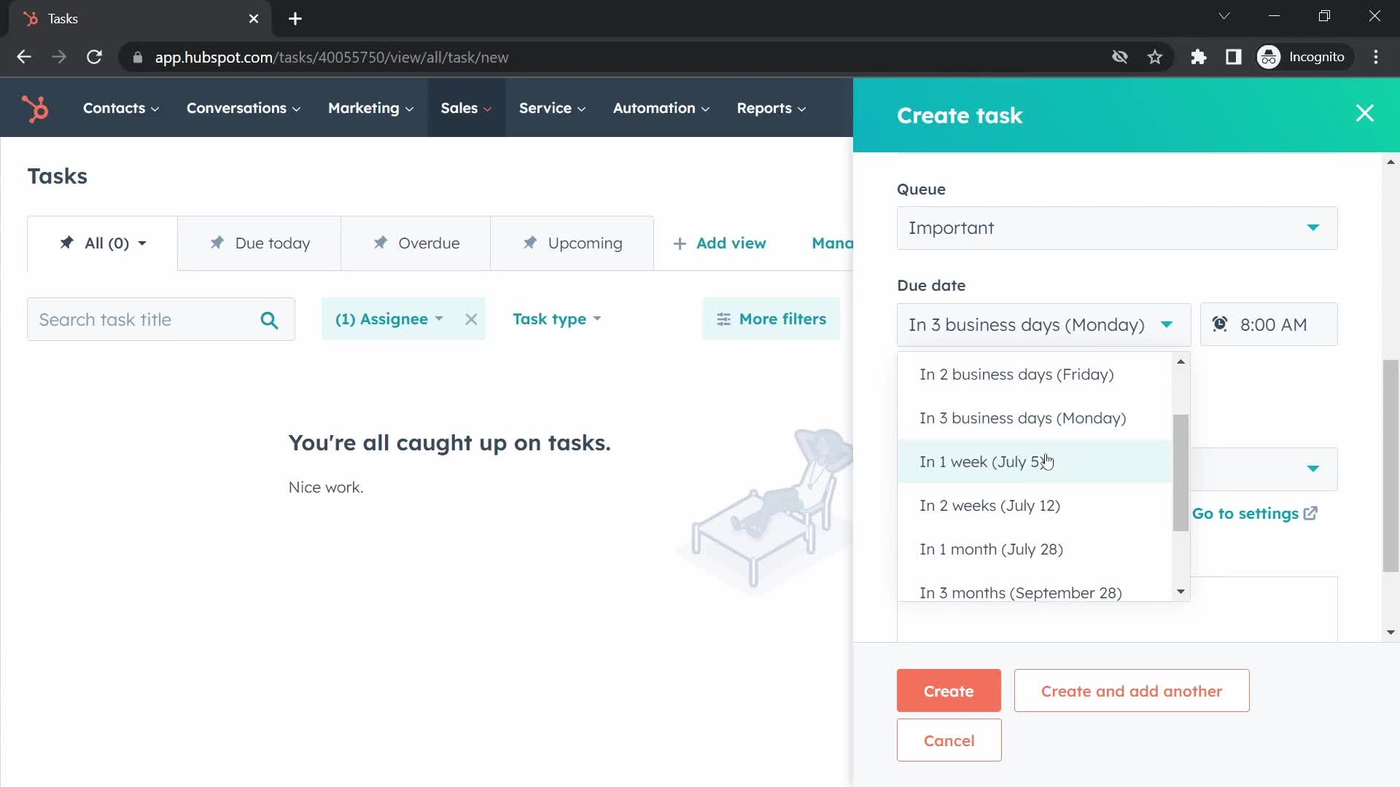
Task: Open the Contacts navigation menu
Action: pyautogui.click(x=117, y=106)
